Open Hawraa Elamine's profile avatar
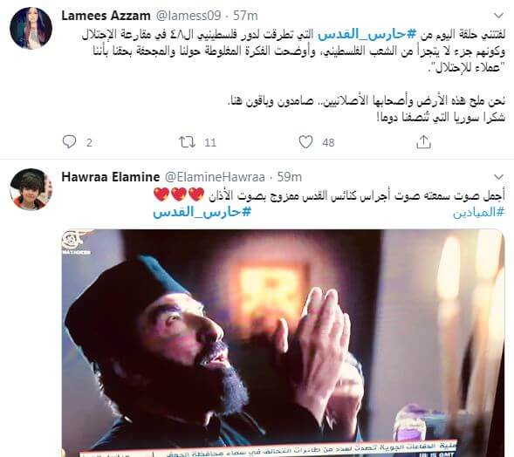Screen dimensions: 514x457 (x=31, y=189)
